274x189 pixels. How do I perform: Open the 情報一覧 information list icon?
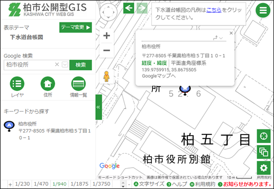click(78, 84)
